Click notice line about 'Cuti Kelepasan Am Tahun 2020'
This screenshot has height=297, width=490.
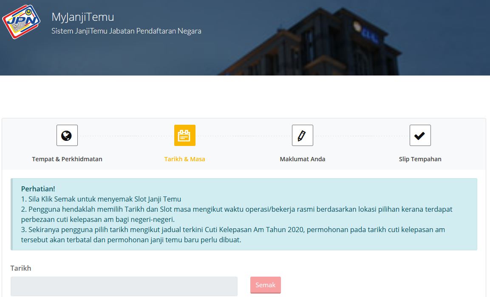[233, 235]
